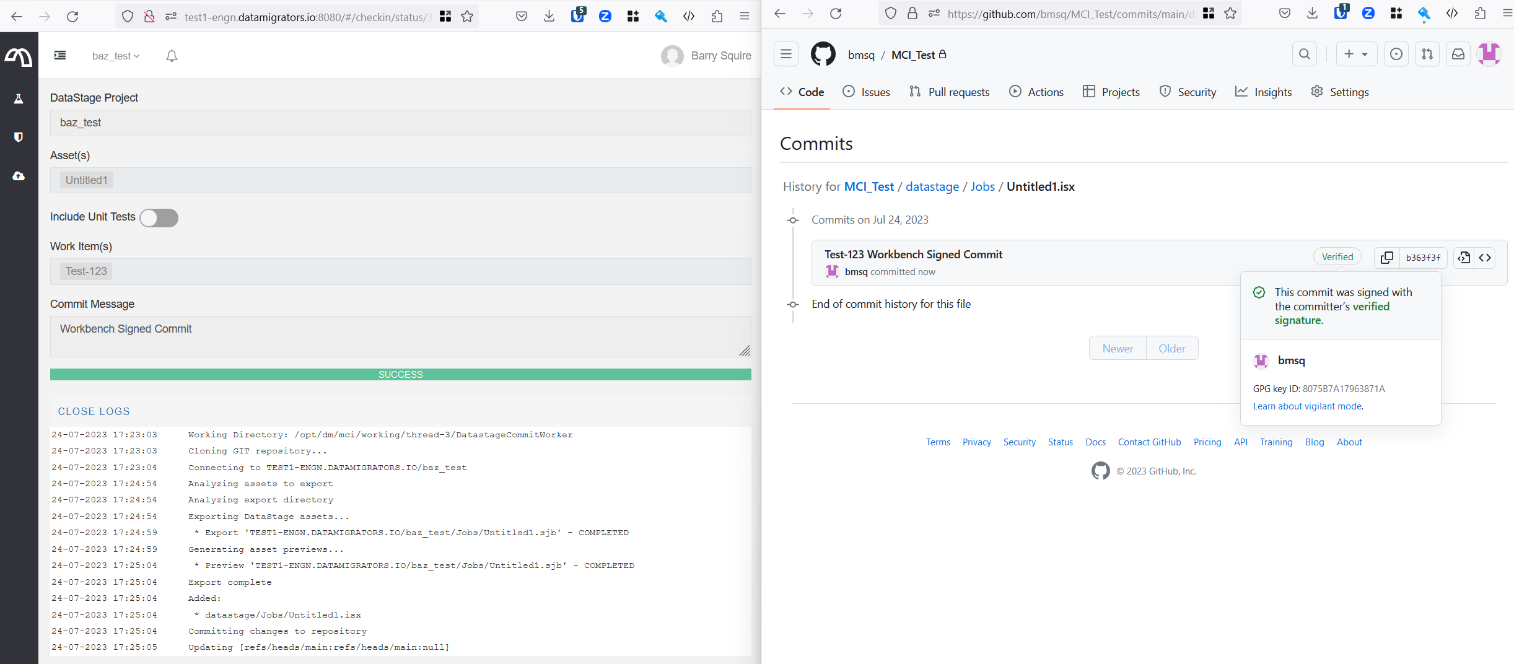The height and width of the screenshot is (664, 1514).
Task: Click the shield icon in the sidebar
Action: (19, 137)
